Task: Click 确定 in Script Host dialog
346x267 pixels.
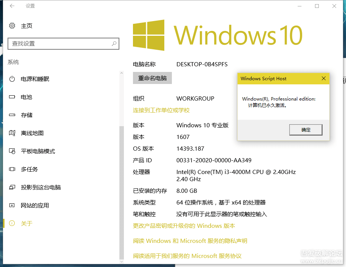Action: (x=306, y=130)
